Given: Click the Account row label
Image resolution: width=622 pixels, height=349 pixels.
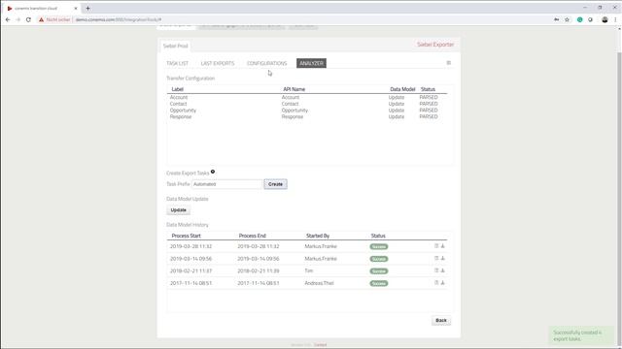Looking at the screenshot, I should [179, 97].
